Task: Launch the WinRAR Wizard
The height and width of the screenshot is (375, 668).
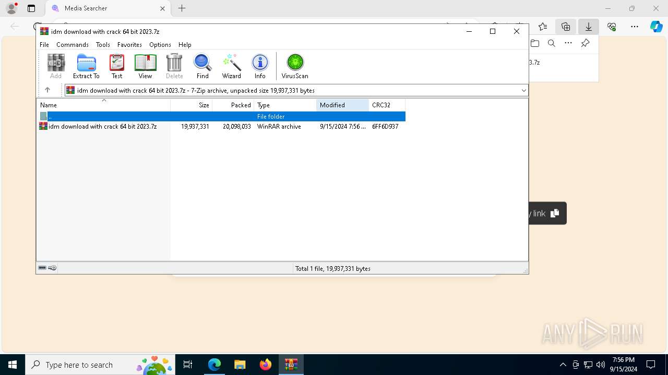Action: click(x=232, y=66)
